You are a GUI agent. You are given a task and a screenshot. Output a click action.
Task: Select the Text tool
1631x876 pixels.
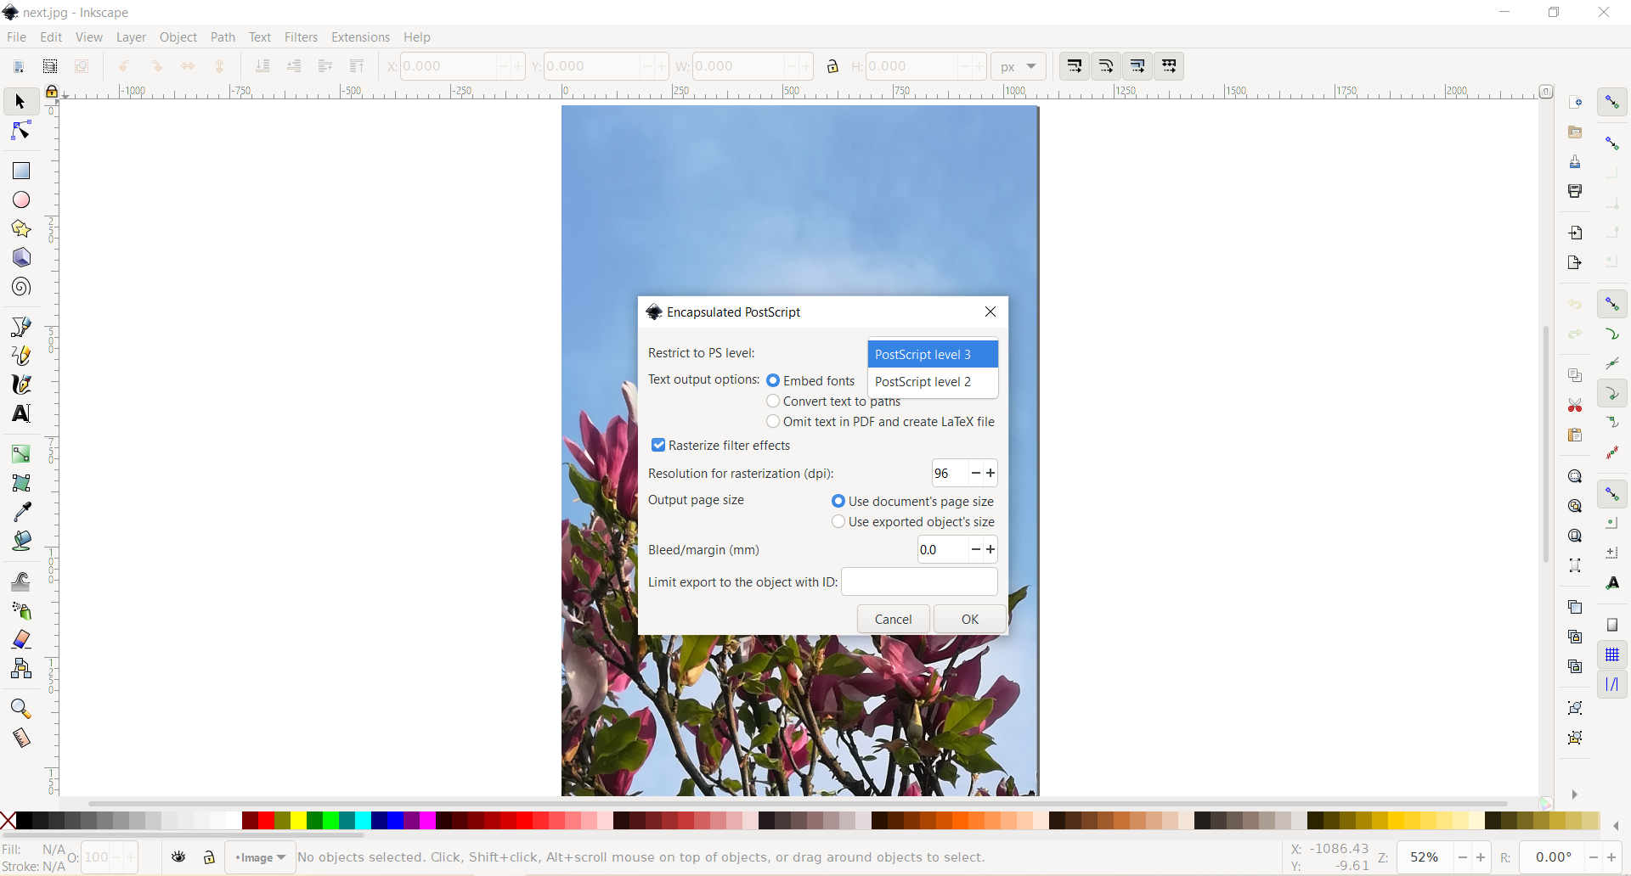point(21,413)
